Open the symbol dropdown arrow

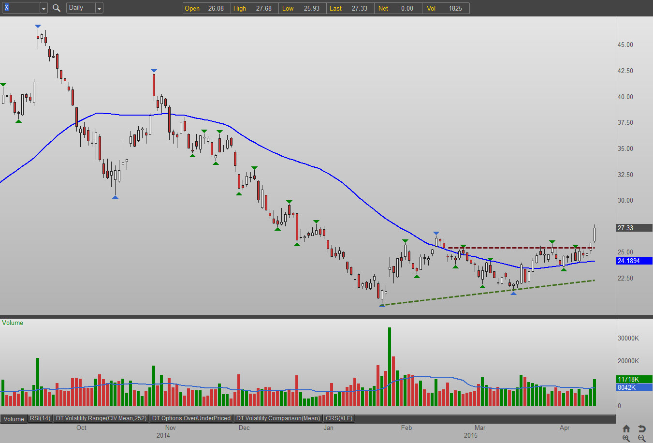(x=44, y=8)
